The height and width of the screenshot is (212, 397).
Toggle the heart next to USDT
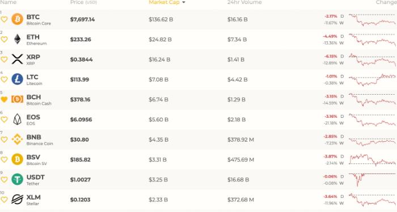click(4, 180)
